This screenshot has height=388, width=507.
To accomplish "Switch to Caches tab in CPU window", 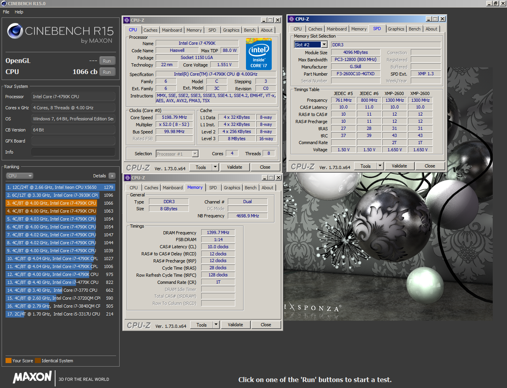I will point(151,30).
